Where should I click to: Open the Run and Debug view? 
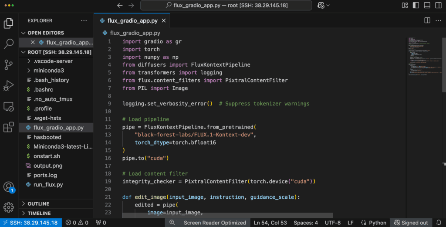[x=9, y=85]
